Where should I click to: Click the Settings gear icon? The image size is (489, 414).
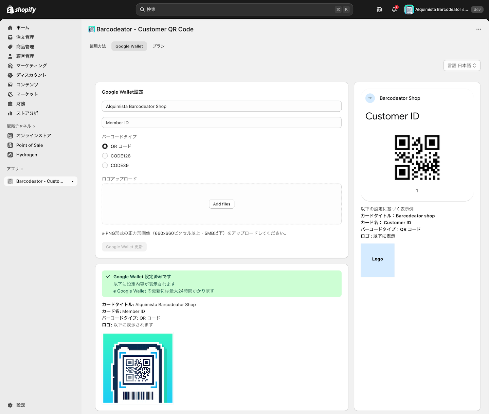point(10,405)
